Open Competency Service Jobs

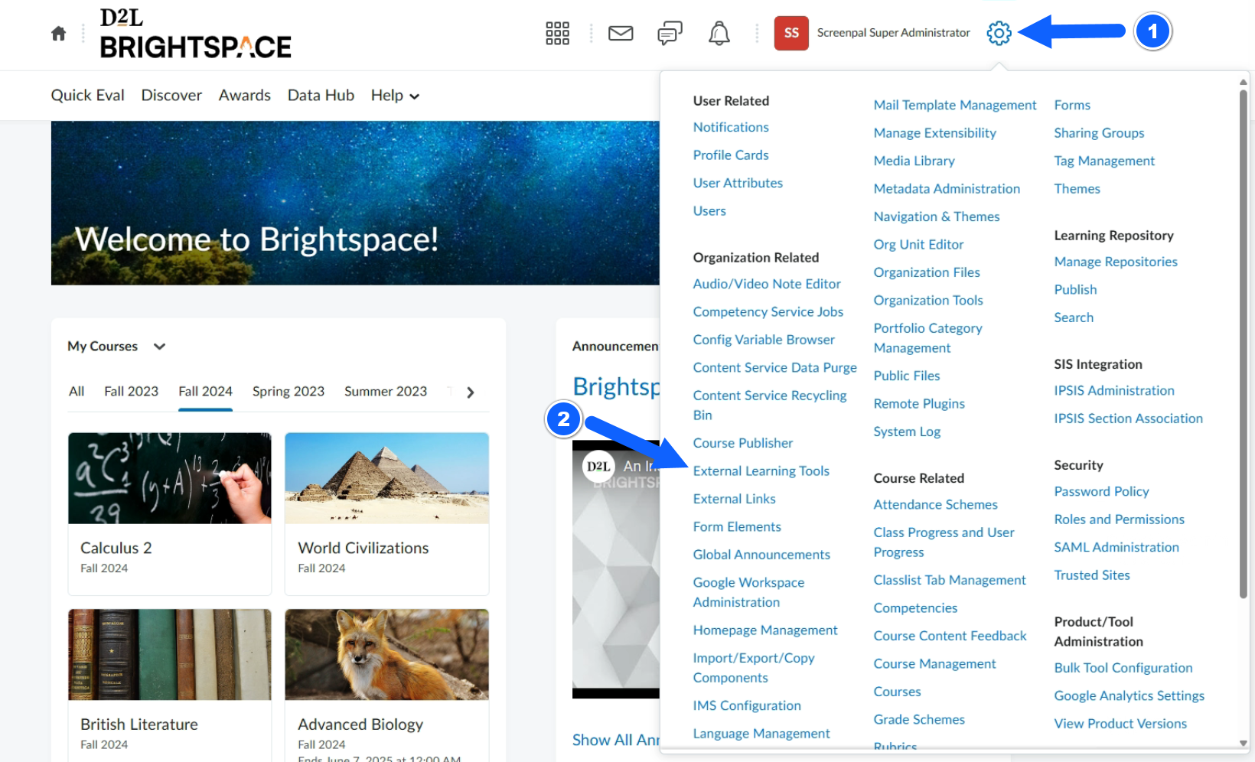(x=768, y=312)
